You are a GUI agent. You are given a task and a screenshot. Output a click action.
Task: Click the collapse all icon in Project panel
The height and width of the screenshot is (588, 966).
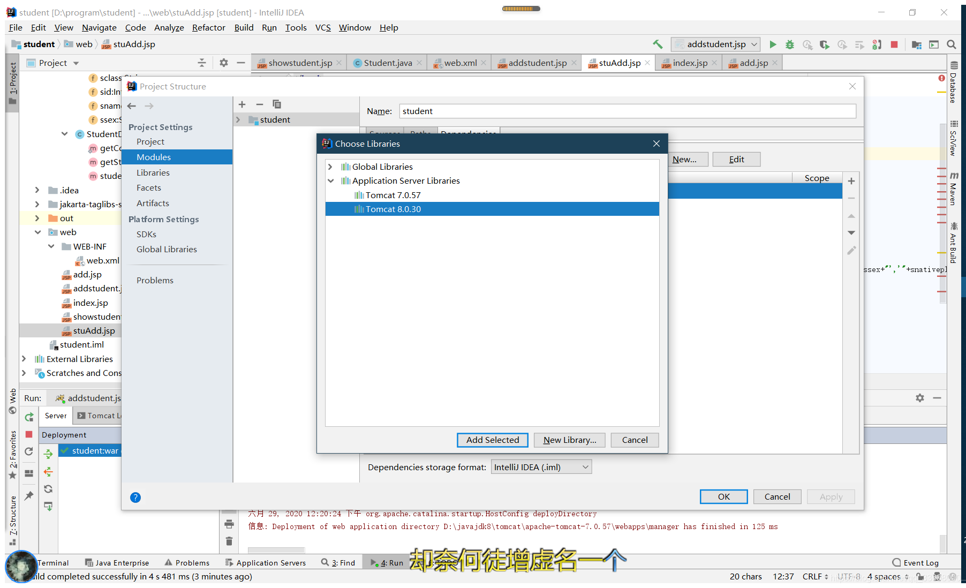pyautogui.click(x=202, y=63)
